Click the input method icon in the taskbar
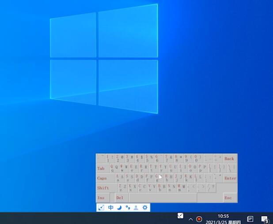 coord(180,216)
